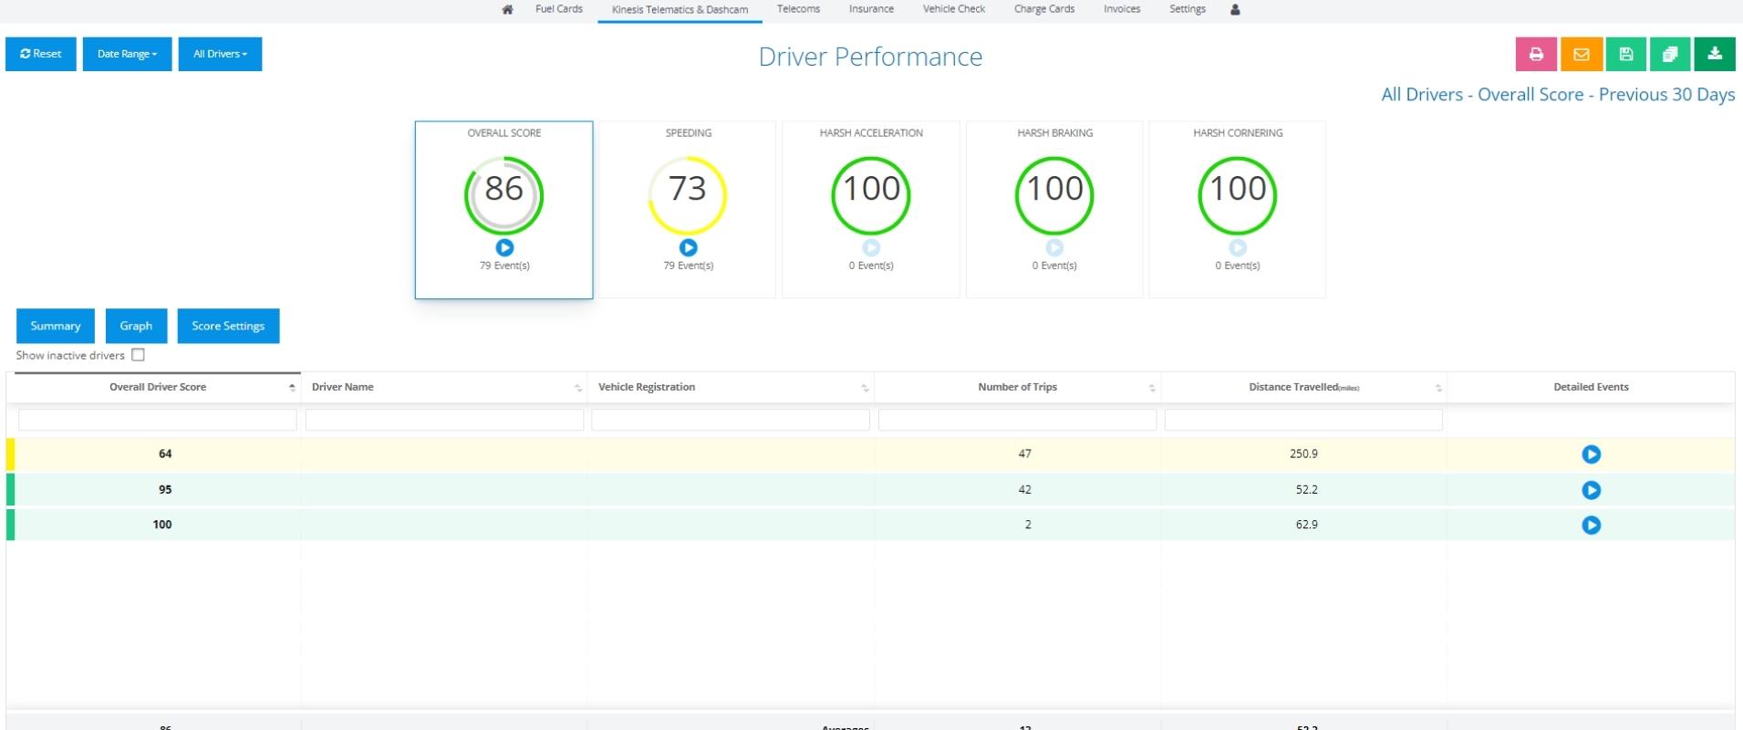The image size is (1743, 730).
Task: Open Vehicle Check menu item
Action: (x=954, y=9)
